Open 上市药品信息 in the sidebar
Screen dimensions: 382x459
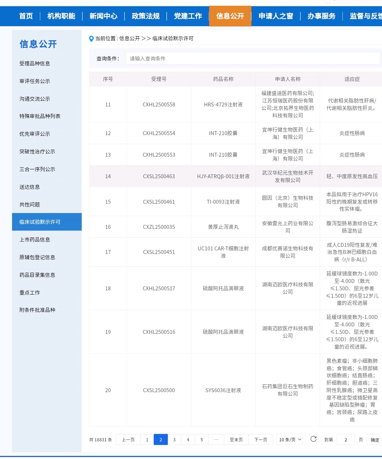pos(35,240)
